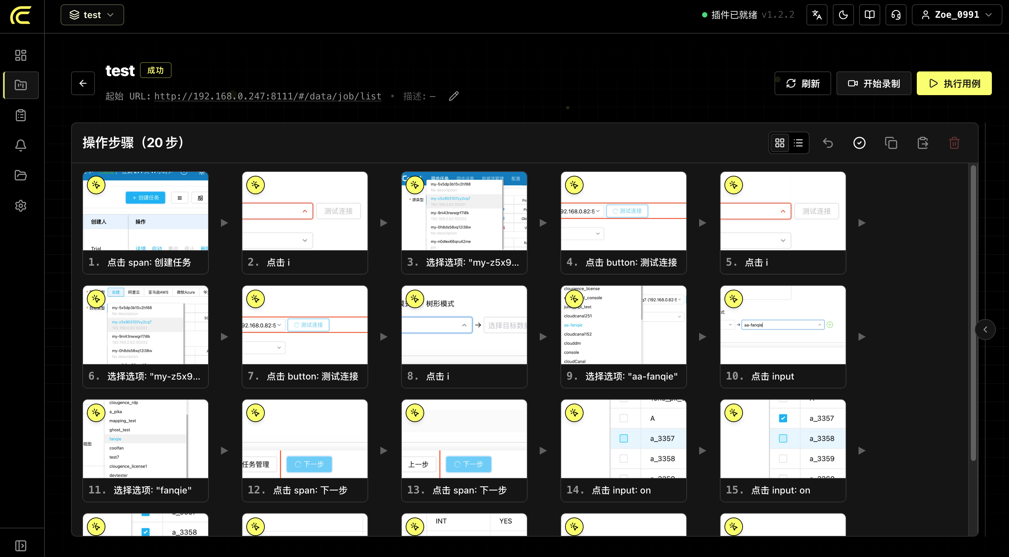This screenshot has height=557, width=1009.
Task: Select step 6 选择选项 my-z5x9 card
Action: [145, 337]
